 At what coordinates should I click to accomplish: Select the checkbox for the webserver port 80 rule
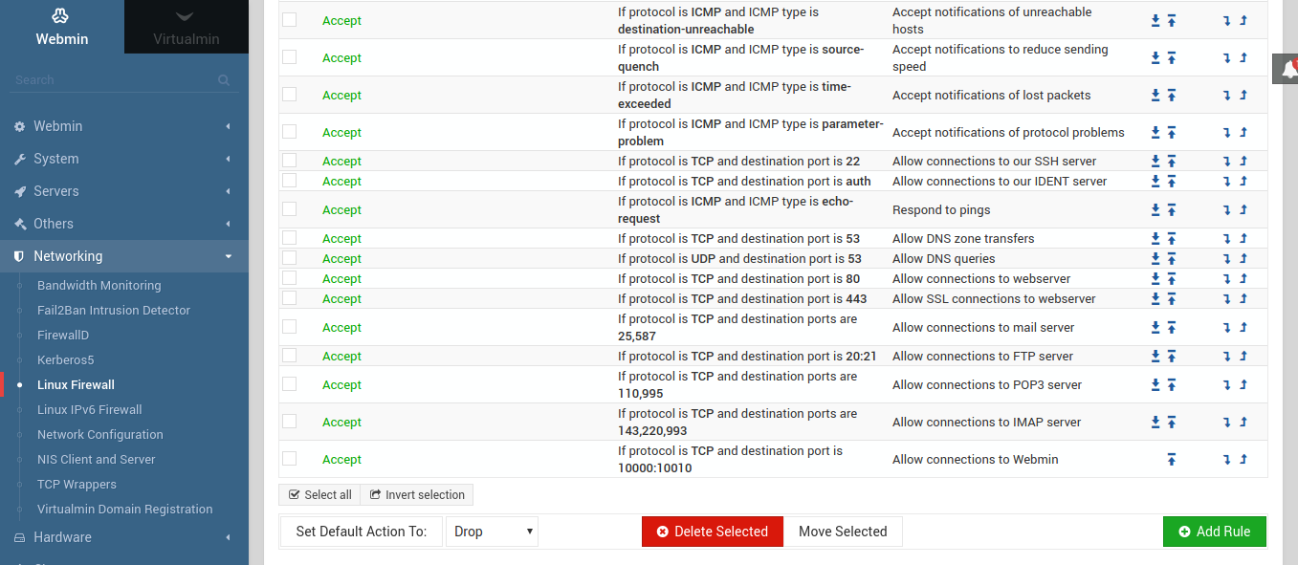tap(290, 278)
